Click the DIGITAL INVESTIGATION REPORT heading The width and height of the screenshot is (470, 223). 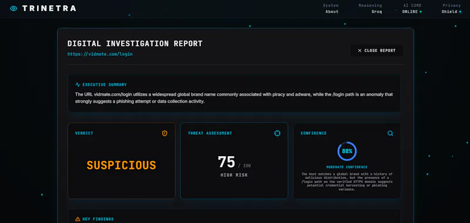(x=135, y=43)
